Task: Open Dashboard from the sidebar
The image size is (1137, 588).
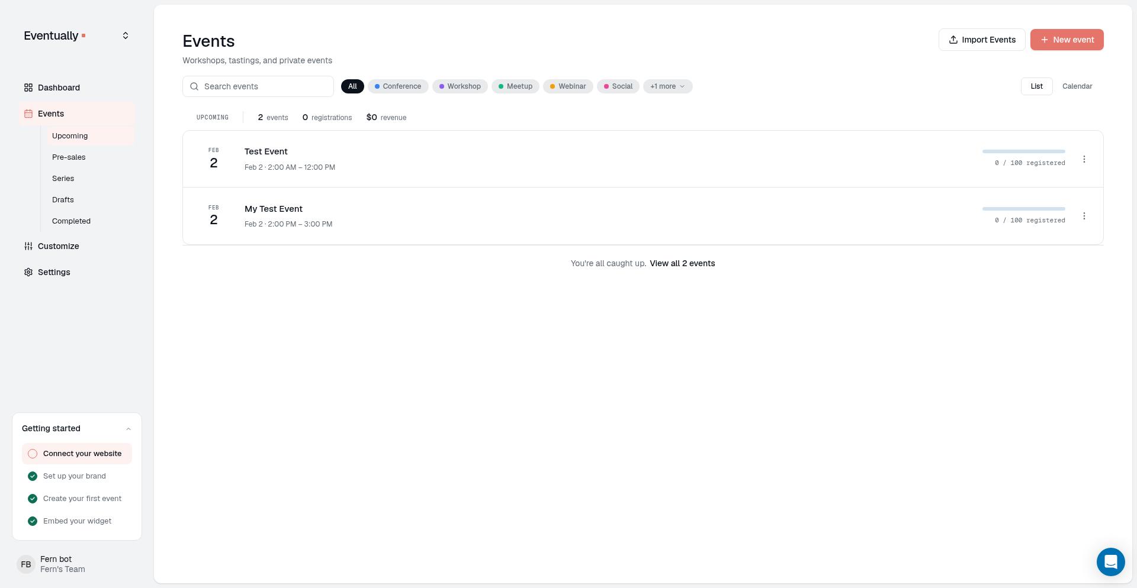Action: point(77,88)
